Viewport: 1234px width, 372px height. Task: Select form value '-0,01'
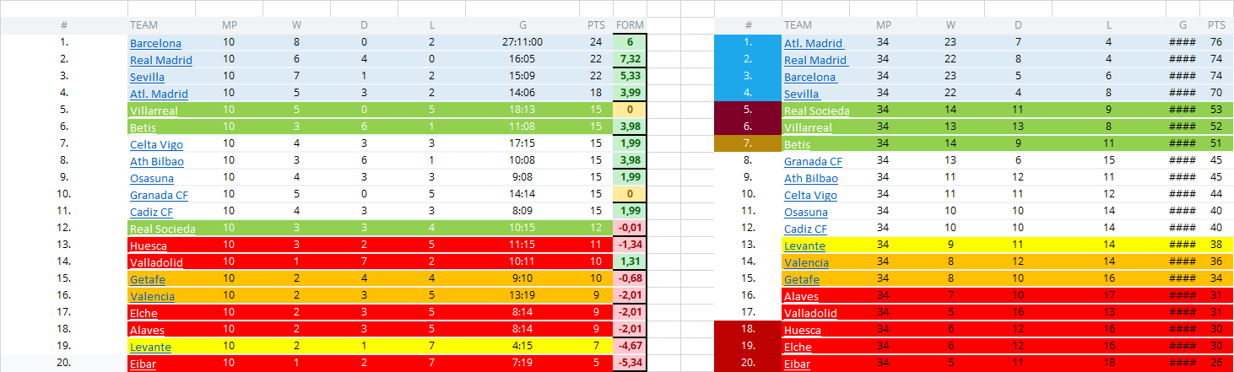click(x=630, y=229)
